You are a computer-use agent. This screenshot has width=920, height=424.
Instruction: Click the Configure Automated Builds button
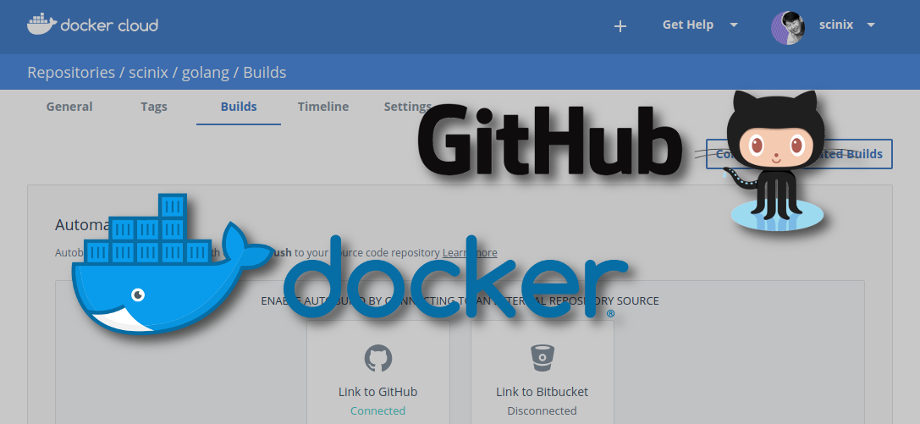click(799, 154)
